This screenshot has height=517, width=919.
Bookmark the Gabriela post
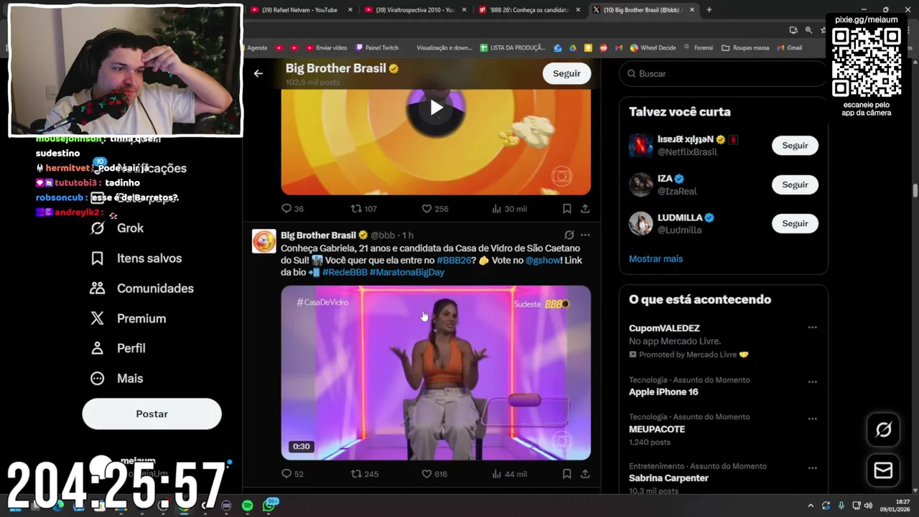tap(566, 474)
